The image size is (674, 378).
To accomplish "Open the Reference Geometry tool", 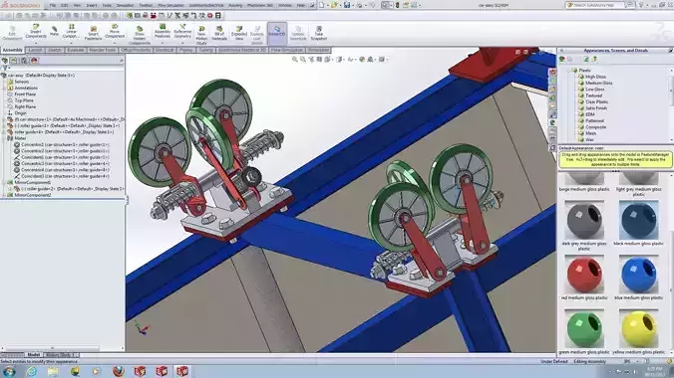I will [182, 31].
